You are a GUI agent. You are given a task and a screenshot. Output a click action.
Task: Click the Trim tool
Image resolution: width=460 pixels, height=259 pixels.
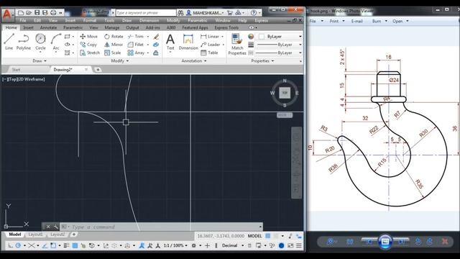pyautogui.click(x=136, y=37)
